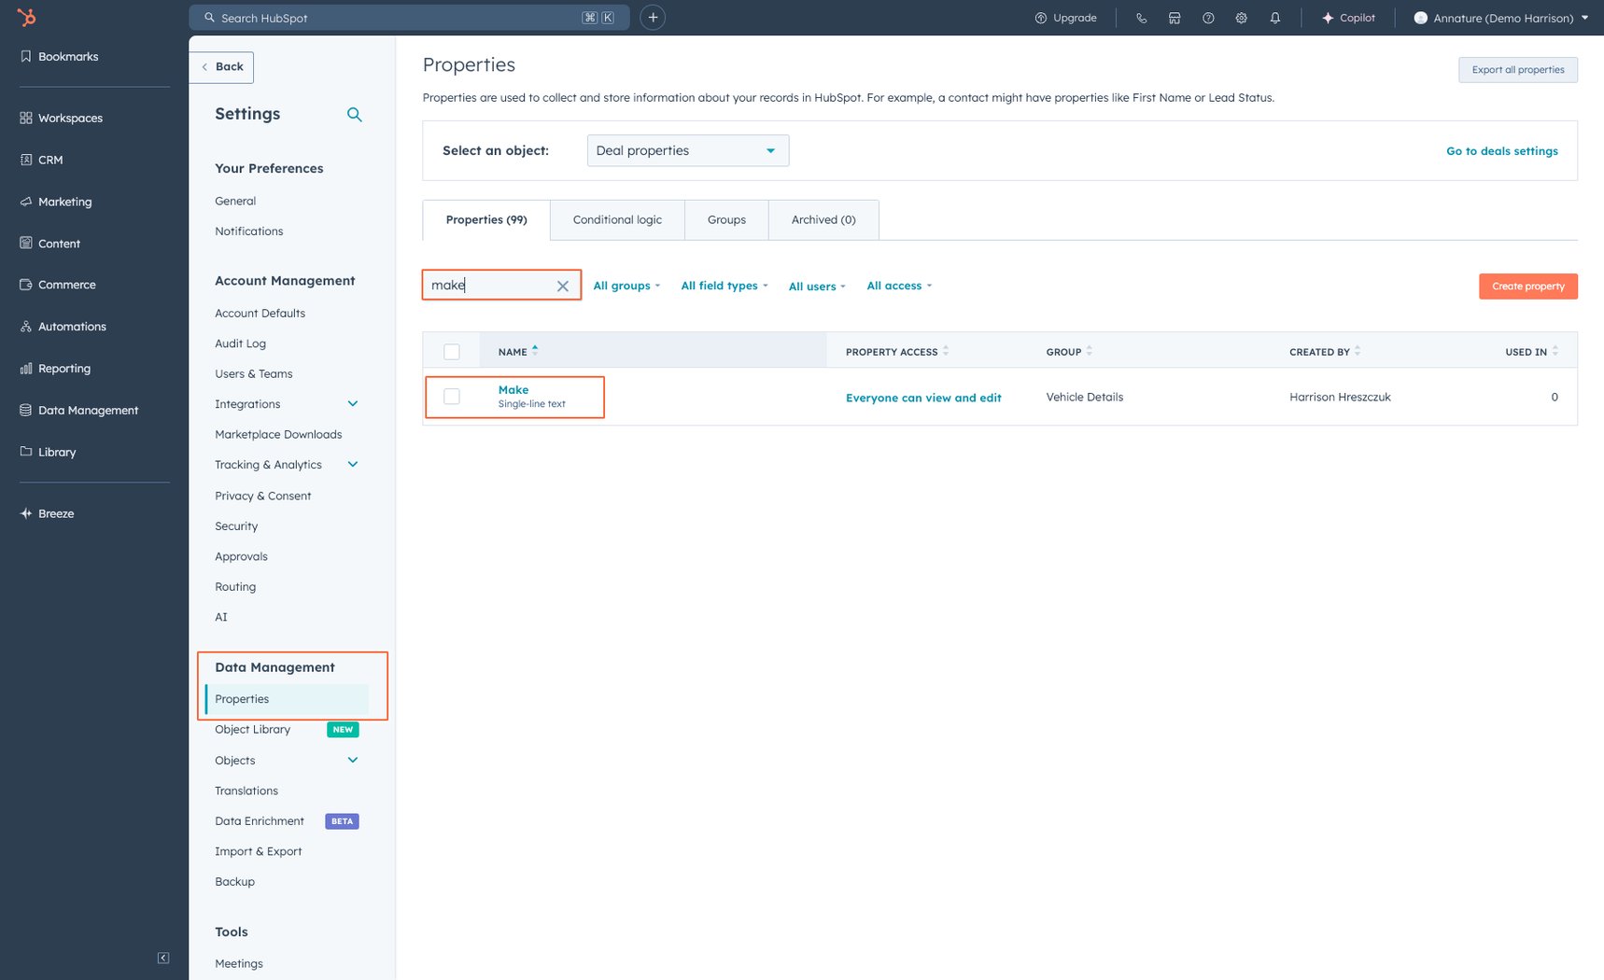
Task: Open the Marketplace icon
Action: (1175, 17)
